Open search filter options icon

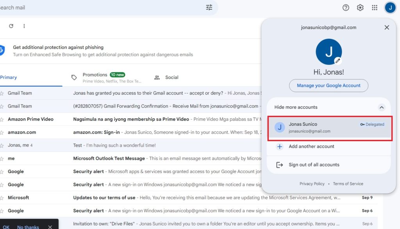tap(209, 7)
